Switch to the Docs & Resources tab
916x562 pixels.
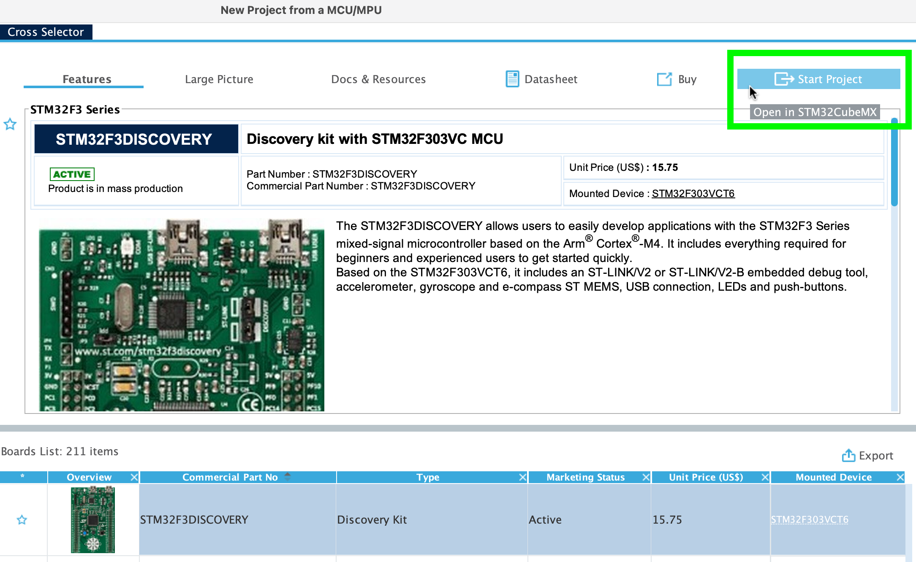[x=378, y=79]
